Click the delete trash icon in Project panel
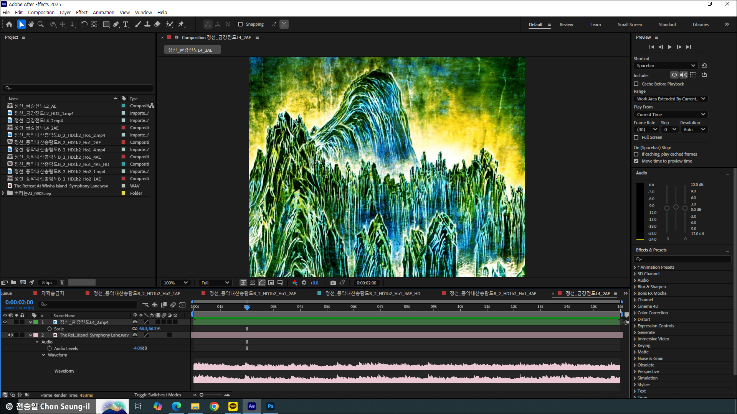The width and height of the screenshot is (737, 414). coord(62,282)
